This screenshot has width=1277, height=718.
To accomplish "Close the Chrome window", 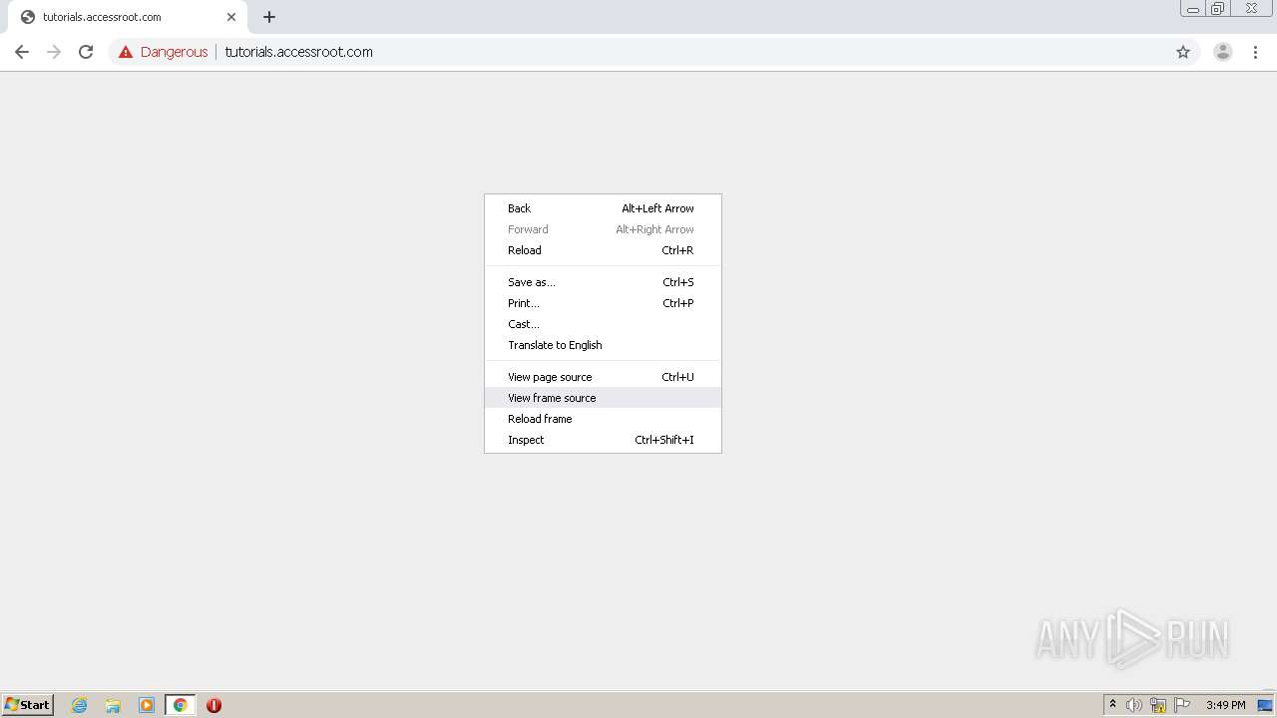I will pos(1251,9).
